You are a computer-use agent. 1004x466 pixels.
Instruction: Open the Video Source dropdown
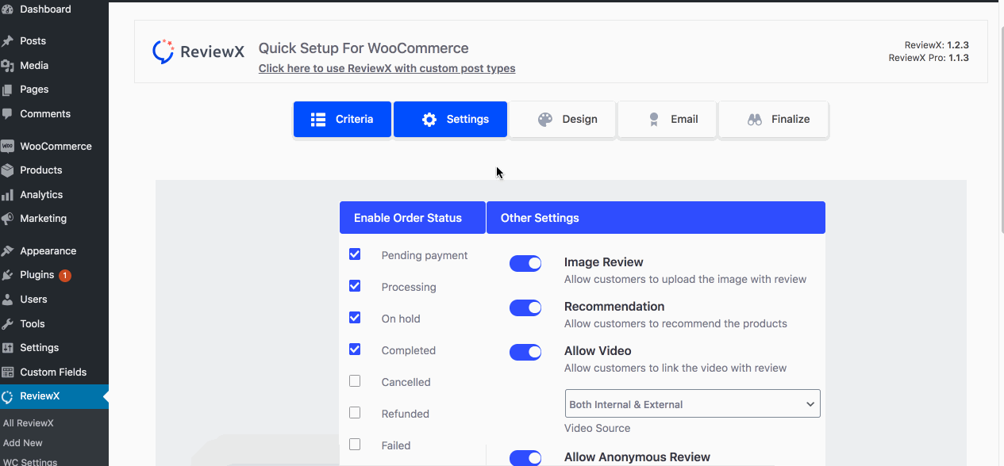pos(692,404)
